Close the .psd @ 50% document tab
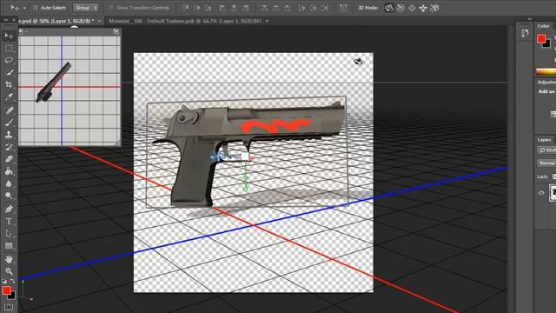Viewport: 556px width, 313px height. point(100,21)
